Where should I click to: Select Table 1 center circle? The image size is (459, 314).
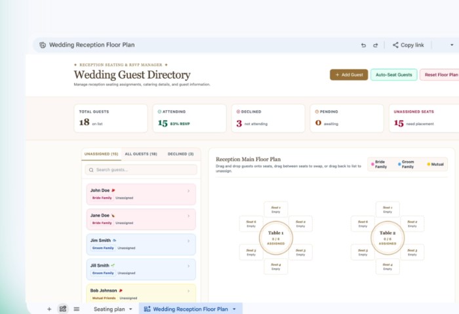(276, 237)
